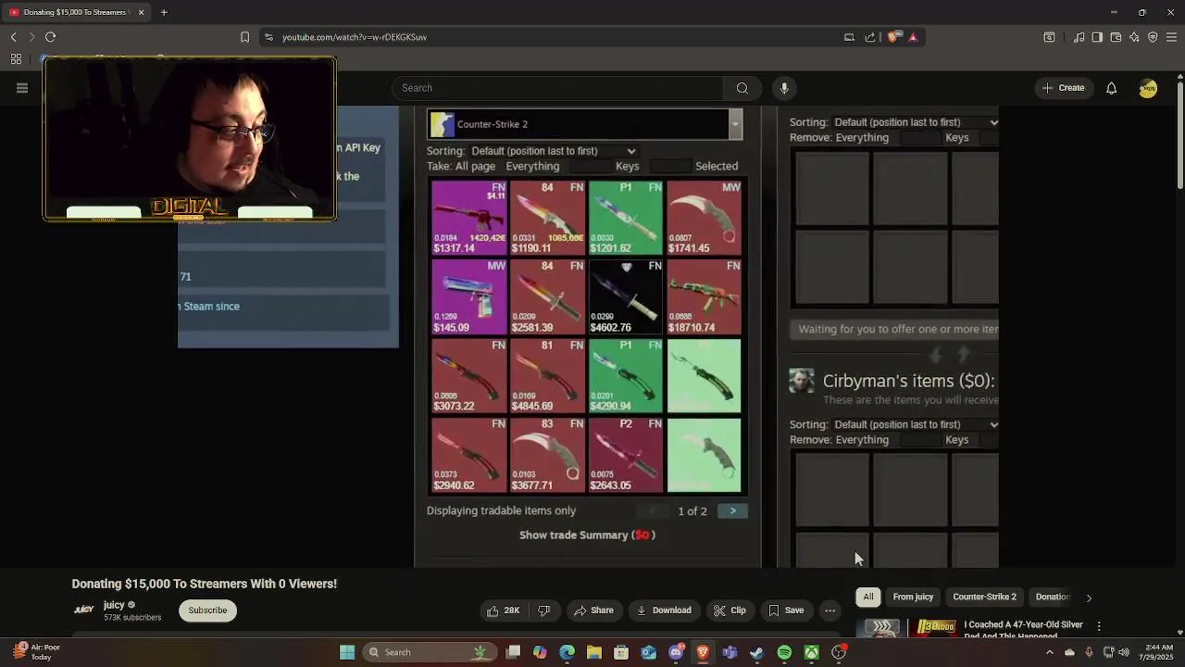Share this page from the address bar
This screenshot has height=667, width=1185.
click(870, 37)
